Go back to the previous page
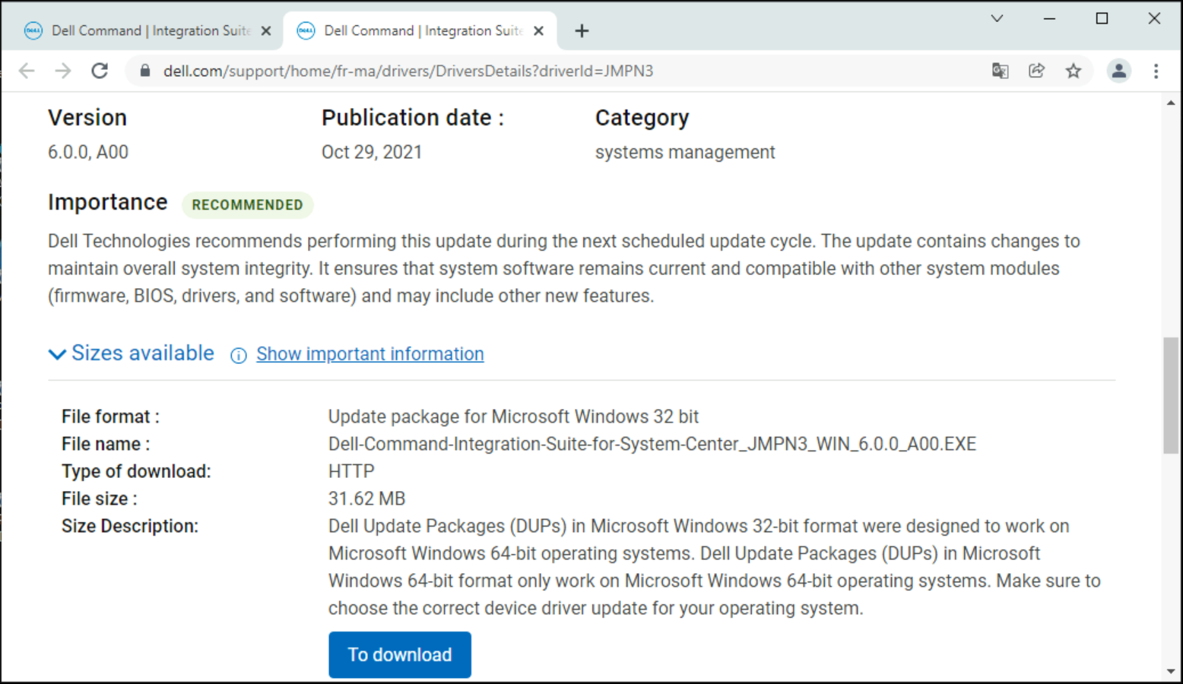Viewport: 1183px width, 684px height. point(27,71)
